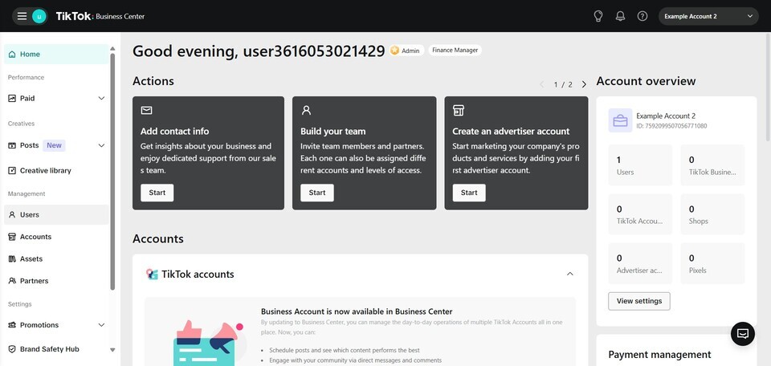Click the sidebar scrollbar thumb
The image size is (771, 366).
click(112, 172)
